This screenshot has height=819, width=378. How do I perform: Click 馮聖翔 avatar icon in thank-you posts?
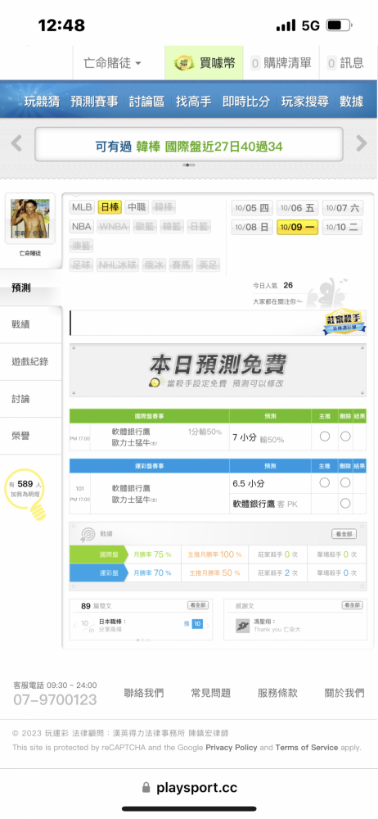coord(241,625)
